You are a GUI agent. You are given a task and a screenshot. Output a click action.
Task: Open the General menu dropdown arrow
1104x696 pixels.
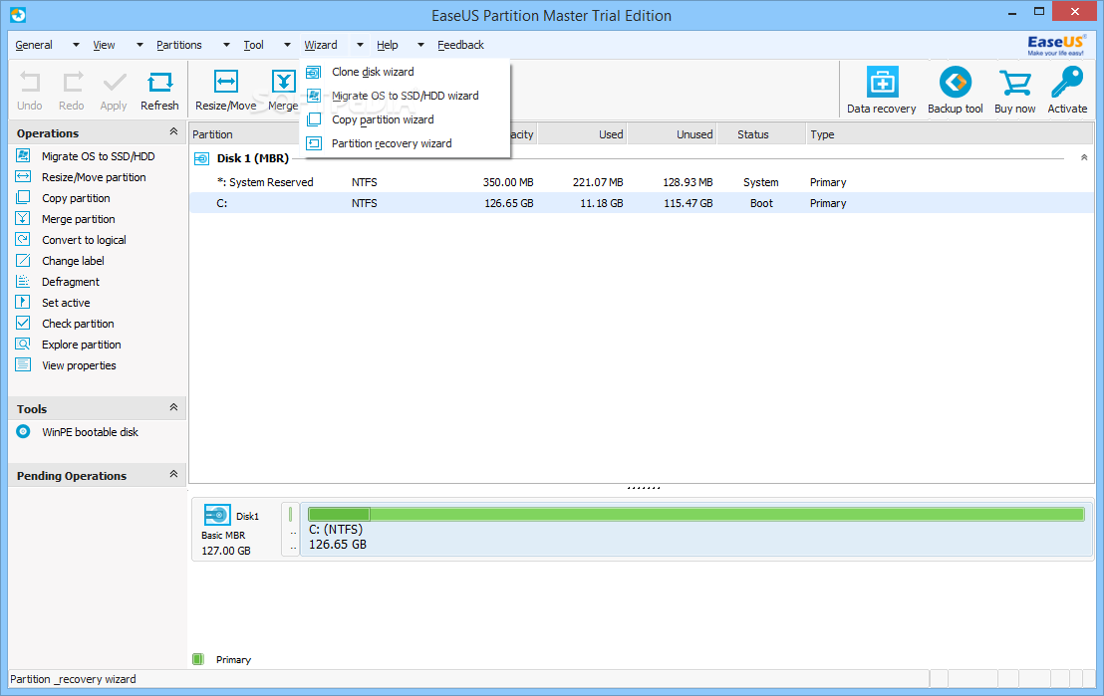click(x=76, y=45)
